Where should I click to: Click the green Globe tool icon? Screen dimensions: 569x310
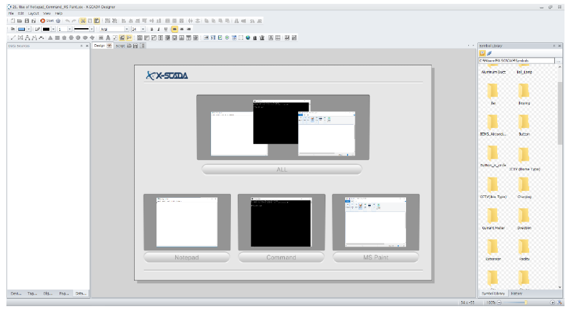tap(248, 38)
